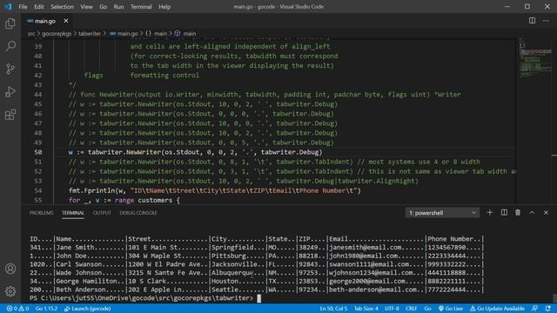Viewport: 557px width, 313px height.
Task: Click Go Update Available warning
Action: [x=497, y=309]
